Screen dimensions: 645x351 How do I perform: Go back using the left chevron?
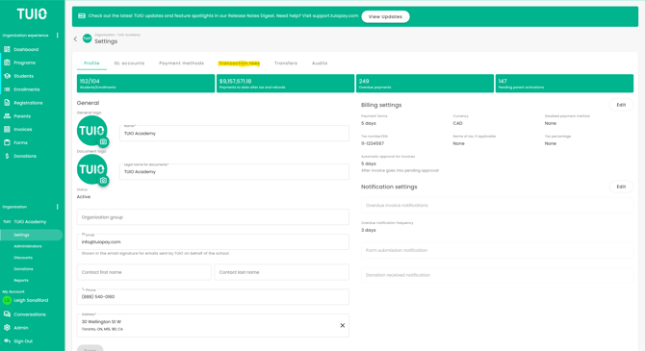pyautogui.click(x=75, y=39)
